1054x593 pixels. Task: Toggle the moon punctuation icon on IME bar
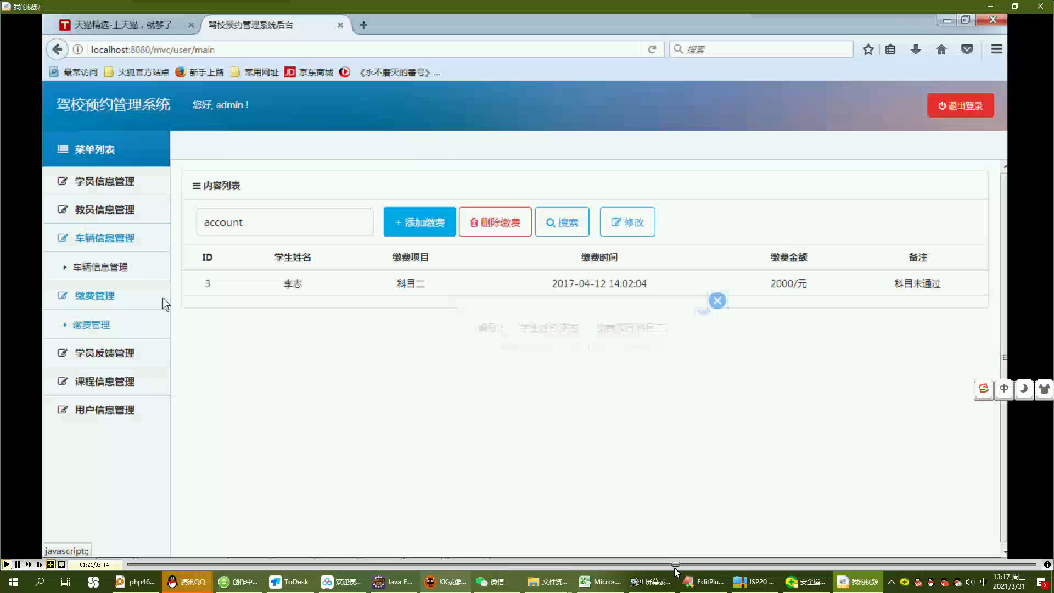[1024, 389]
